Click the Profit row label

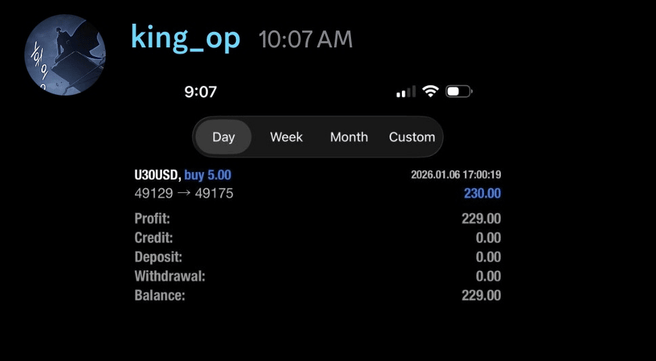click(x=152, y=219)
